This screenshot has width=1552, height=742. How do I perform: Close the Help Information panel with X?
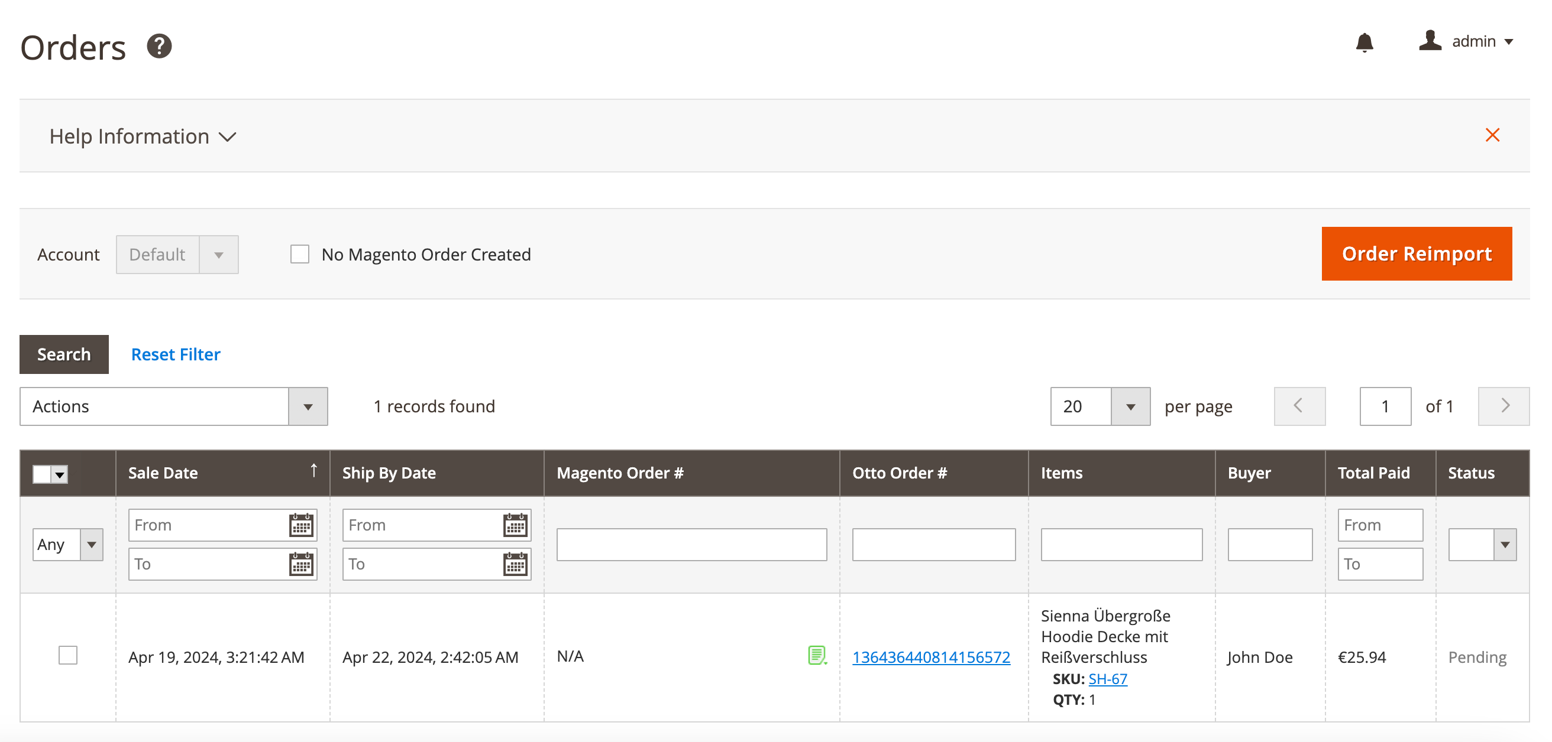coord(1492,135)
